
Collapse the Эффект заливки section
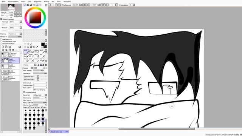1,19
